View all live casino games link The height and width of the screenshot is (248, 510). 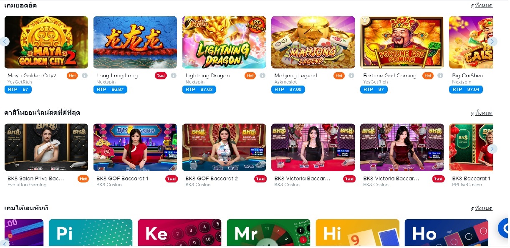482,113
